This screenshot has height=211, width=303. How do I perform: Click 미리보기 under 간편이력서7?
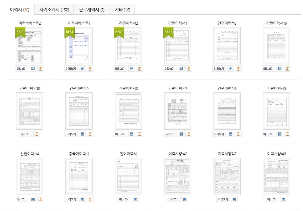coord(170,134)
